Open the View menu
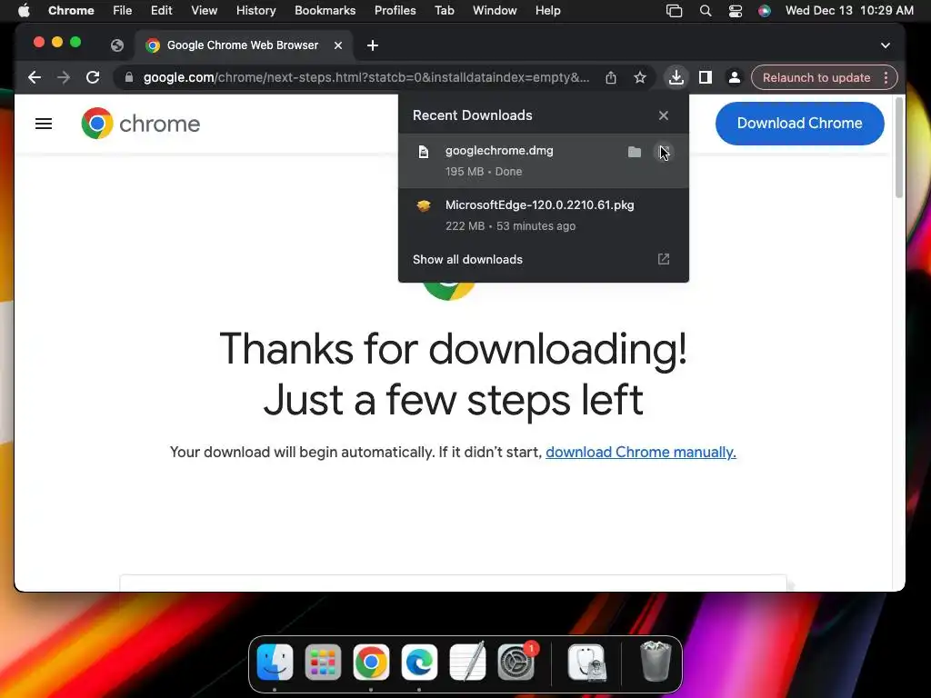This screenshot has height=698, width=931. pos(204,11)
